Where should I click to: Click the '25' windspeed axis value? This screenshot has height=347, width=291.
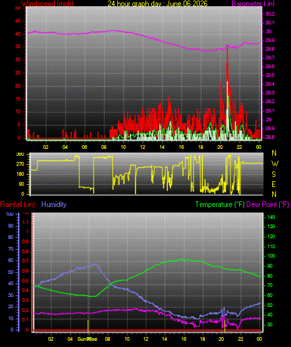click(x=17, y=73)
